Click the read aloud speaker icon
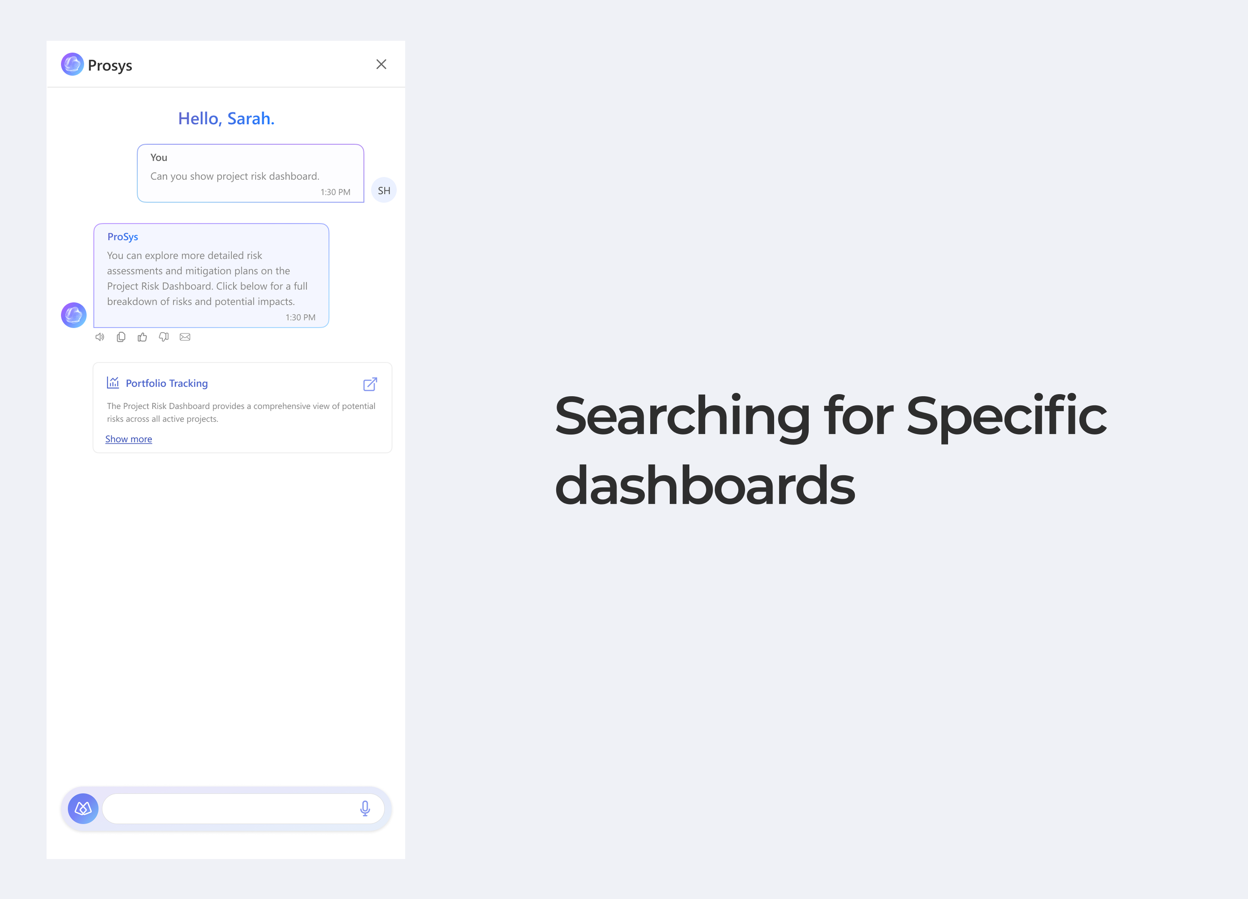This screenshot has height=899, width=1248. coord(99,337)
